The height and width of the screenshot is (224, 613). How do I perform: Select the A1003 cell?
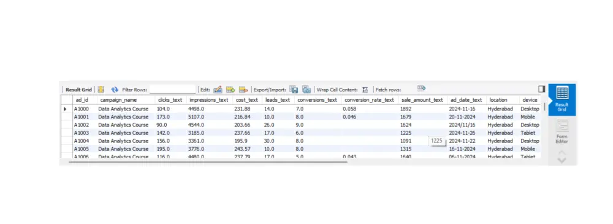[x=82, y=133]
